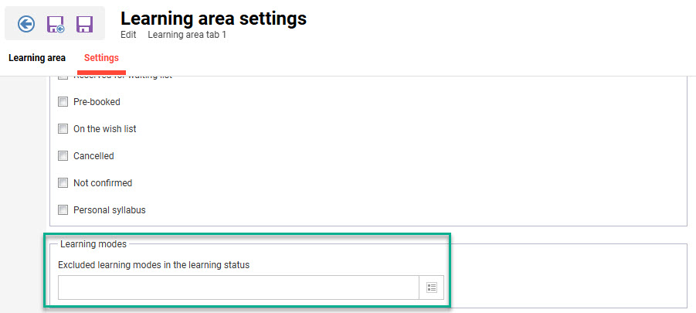The width and height of the screenshot is (696, 313).
Task: Click the back arrow icon
Action: coord(26,24)
